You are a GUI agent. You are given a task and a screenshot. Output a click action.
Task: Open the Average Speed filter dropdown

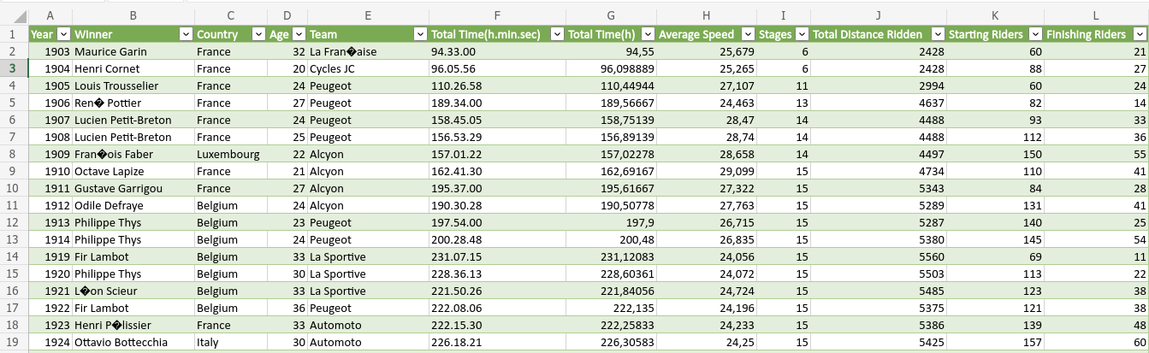747,34
